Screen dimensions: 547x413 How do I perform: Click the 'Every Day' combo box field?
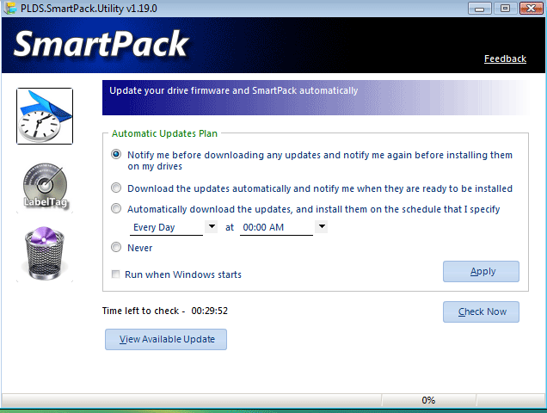click(x=167, y=227)
